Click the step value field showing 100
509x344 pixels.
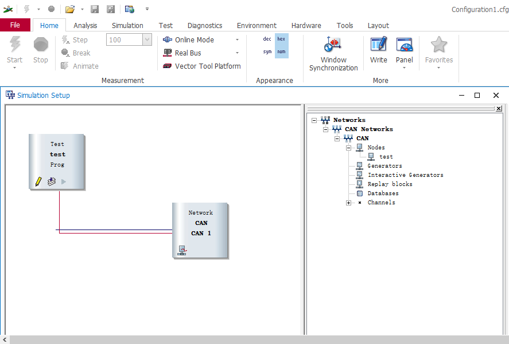point(125,39)
